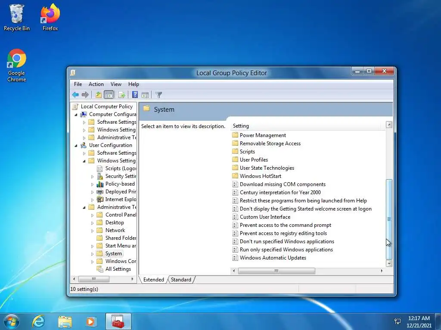Image resolution: width=441 pixels, height=330 pixels.
Task: Expand the System tree node
Action: tap(92, 254)
